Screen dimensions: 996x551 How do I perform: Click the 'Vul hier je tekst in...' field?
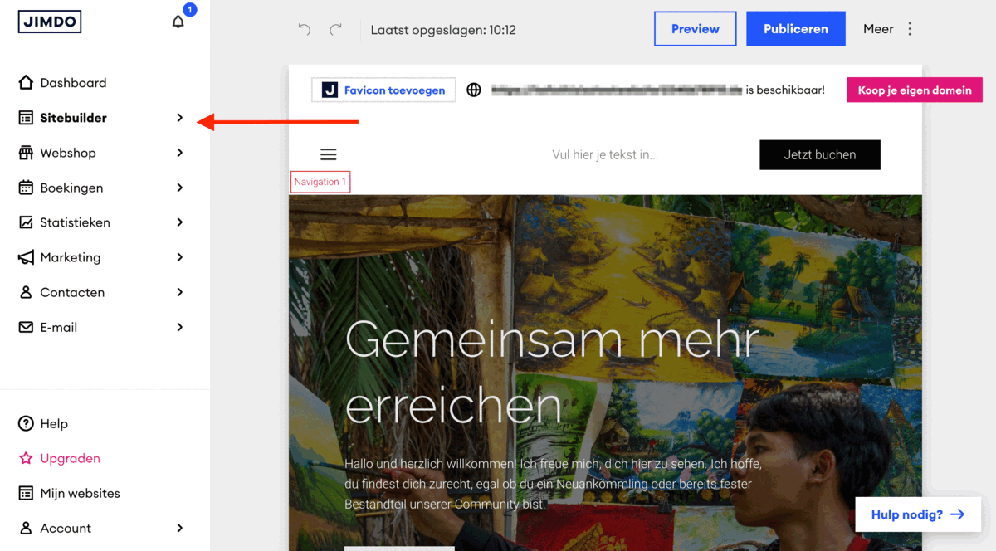pos(605,154)
